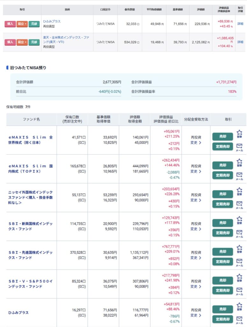Viewport: 247px width, 327px height.
Task: Expand 変更 for eMAXIS Slim 国内株式 distribution method
Action: [196, 171]
